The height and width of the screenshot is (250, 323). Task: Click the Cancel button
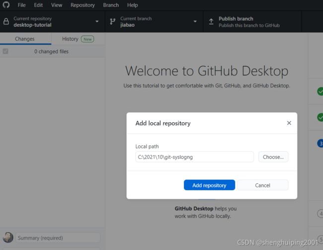[263, 185]
